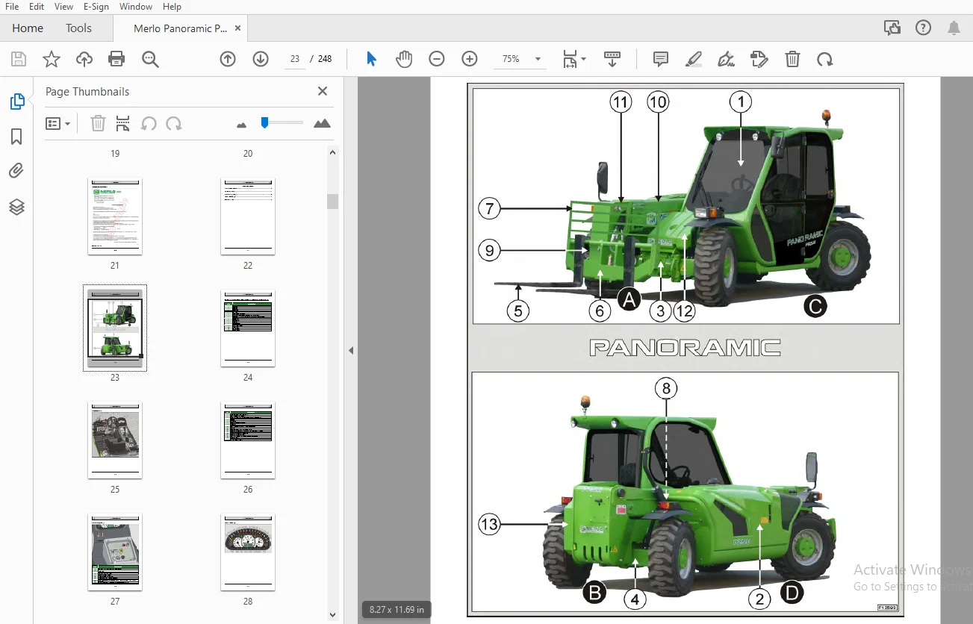Open the thumbnail options dropdown menu
This screenshot has width=973, height=624.
coord(57,123)
